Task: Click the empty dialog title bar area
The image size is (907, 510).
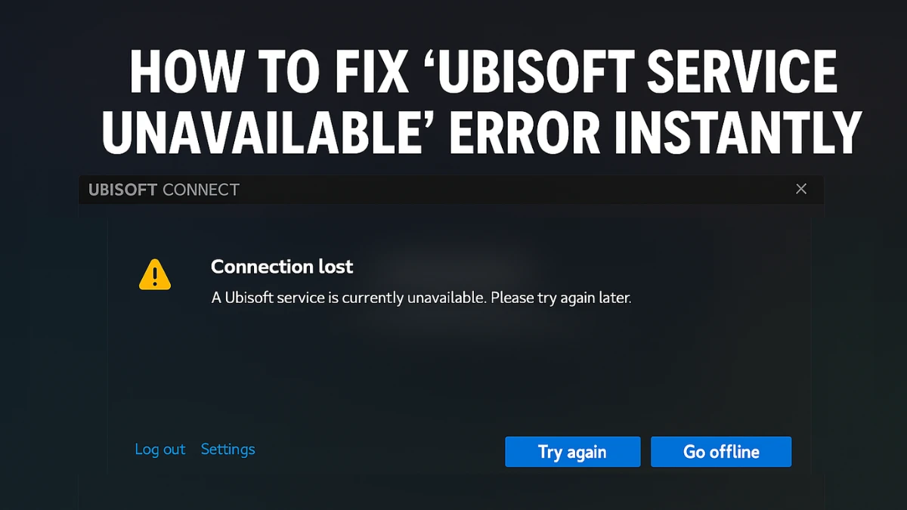Action: [514, 190]
